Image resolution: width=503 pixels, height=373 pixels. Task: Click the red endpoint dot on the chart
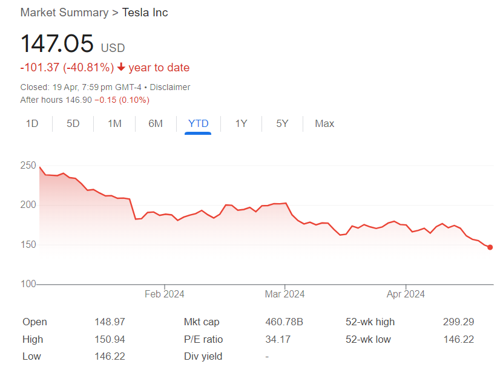coord(490,247)
